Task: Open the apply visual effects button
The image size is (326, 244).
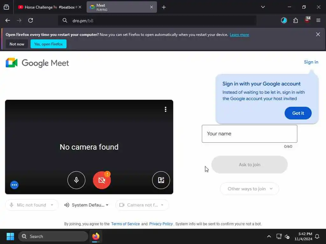Action: [161, 180]
